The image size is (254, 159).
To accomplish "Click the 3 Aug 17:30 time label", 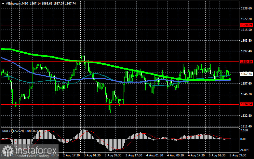I will [x=134, y=155].
